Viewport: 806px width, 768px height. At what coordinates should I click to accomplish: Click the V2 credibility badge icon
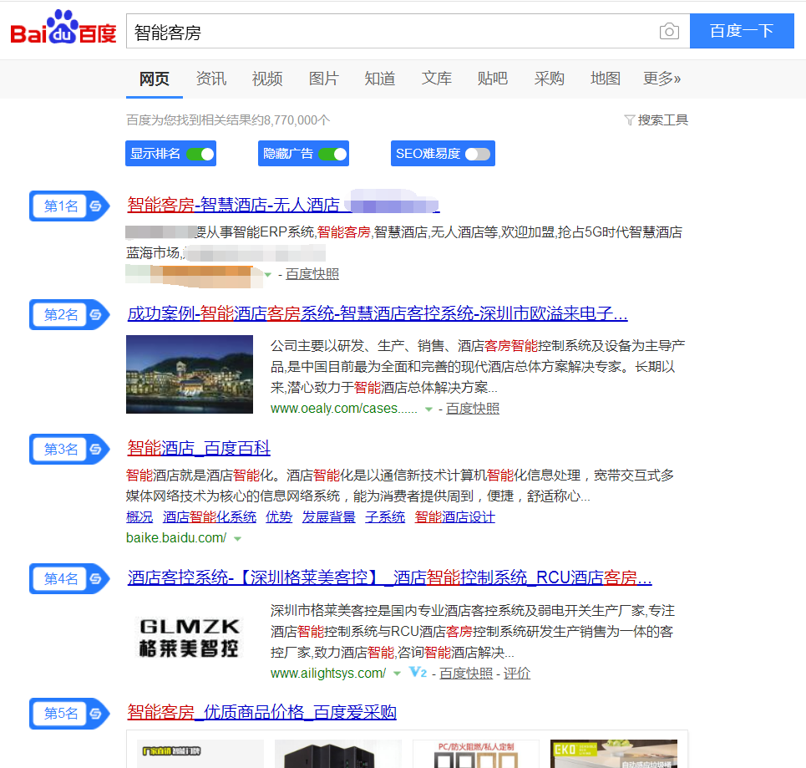[418, 673]
